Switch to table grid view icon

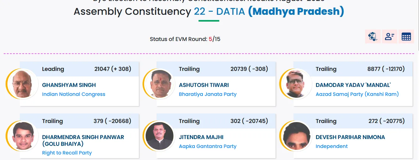[x=406, y=37]
